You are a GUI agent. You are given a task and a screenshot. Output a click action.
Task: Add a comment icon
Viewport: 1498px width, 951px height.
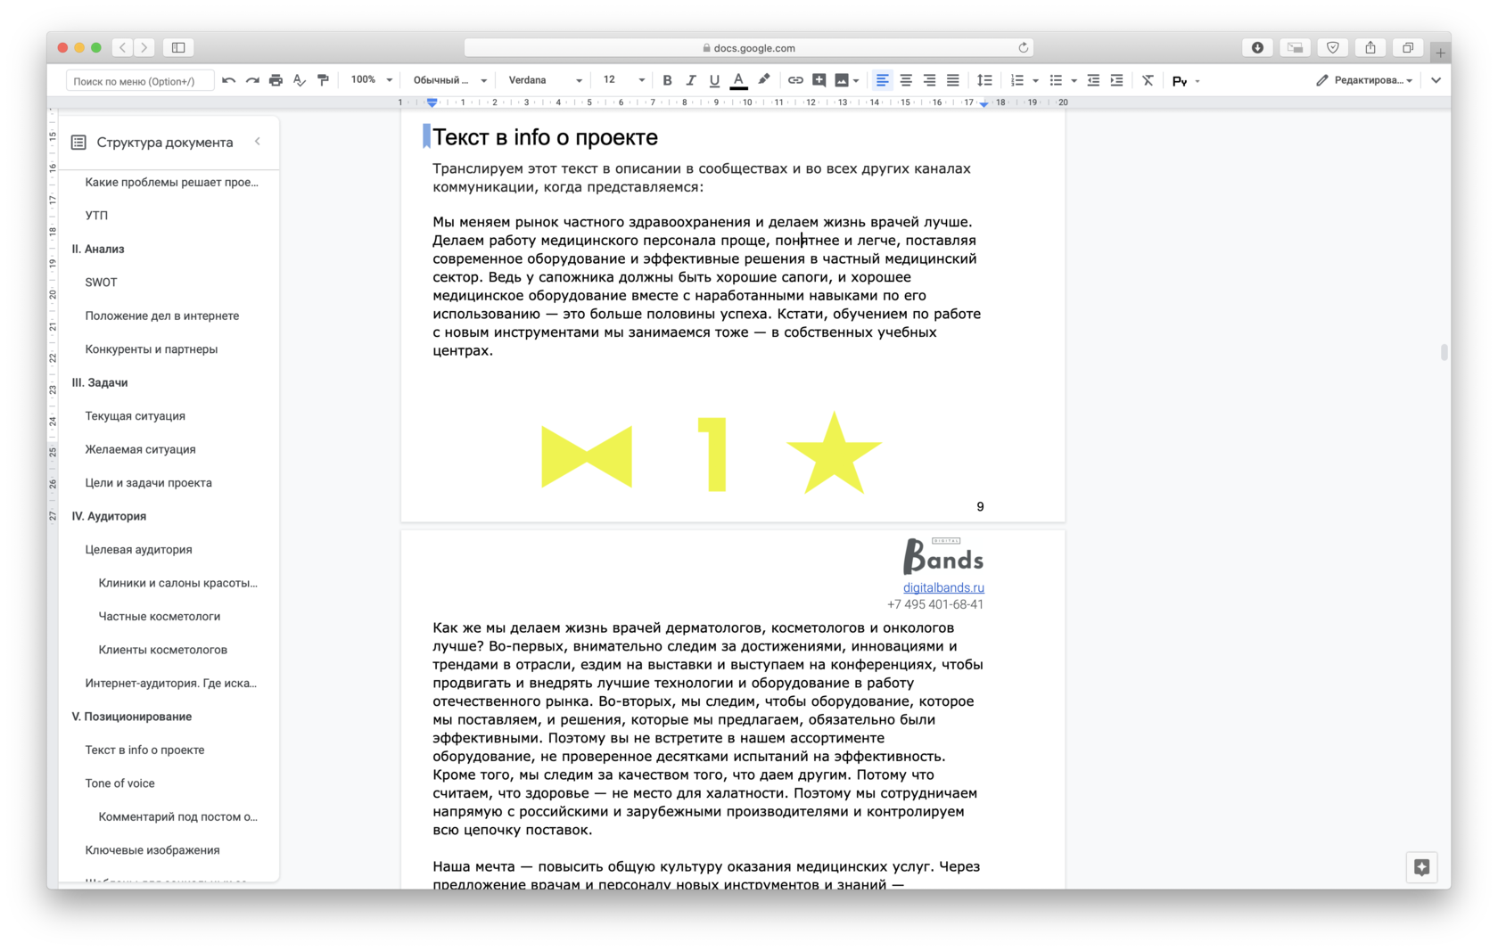point(819,80)
